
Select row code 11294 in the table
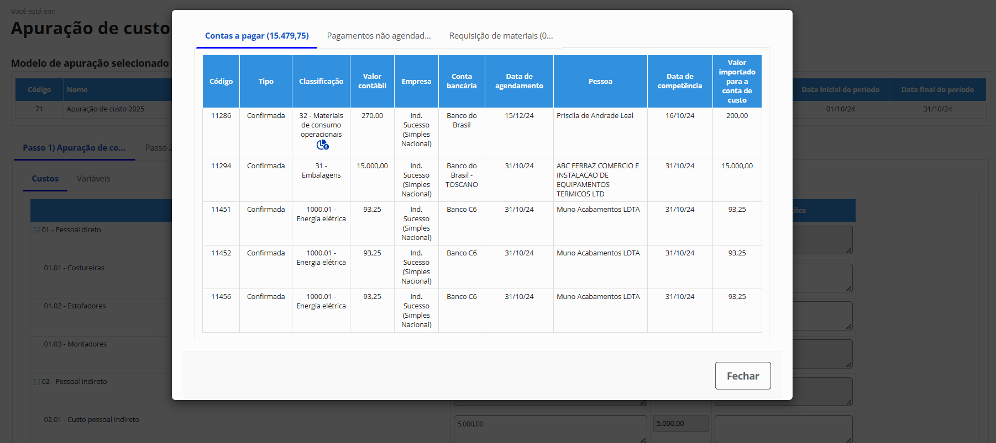[221, 166]
